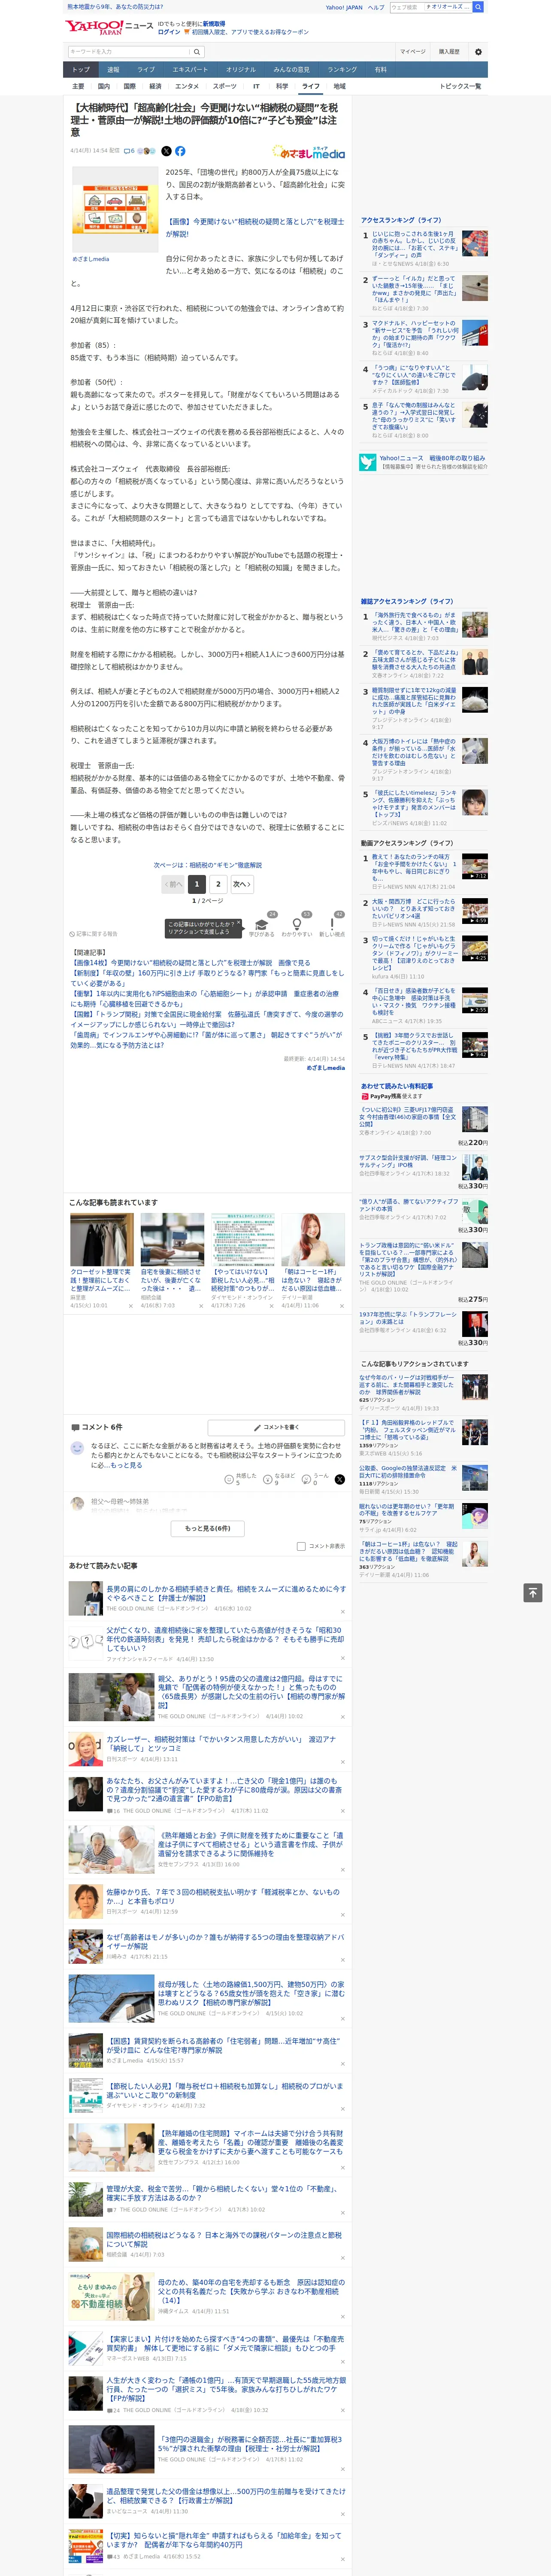
Task: Click 記事に関する報告 report icon link
Action: pos(94,934)
